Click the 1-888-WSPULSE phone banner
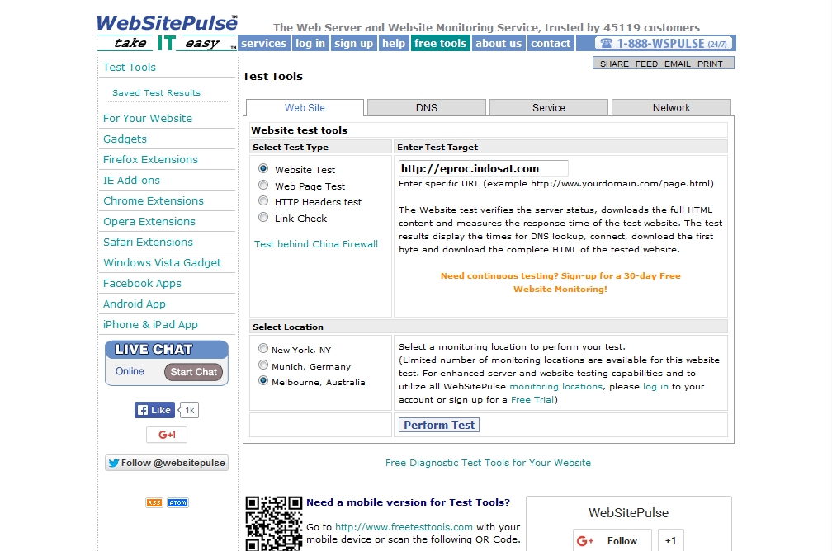The height and width of the screenshot is (551, 832). [664, 44]
